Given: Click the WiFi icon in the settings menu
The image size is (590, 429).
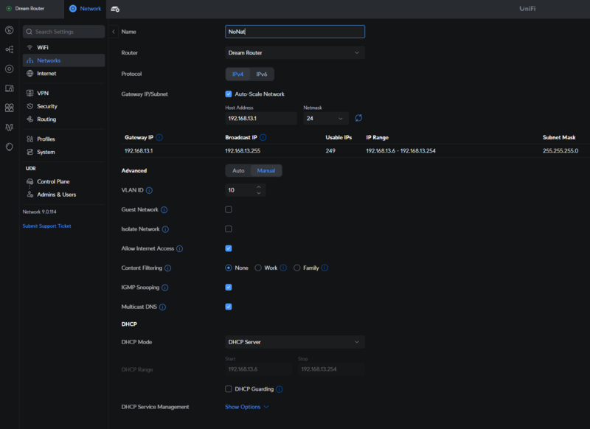Looking at the screenshot, I should click(x=30, y=47).
